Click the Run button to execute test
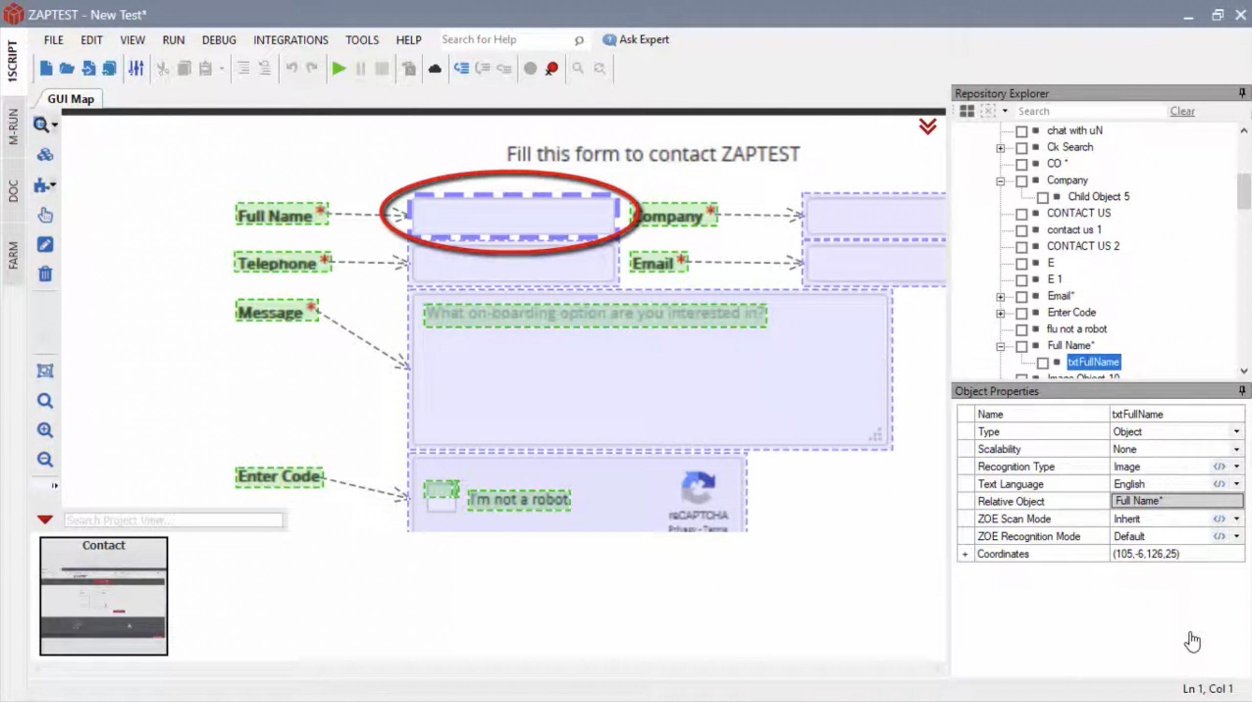 pyautogui.click(x=338, y=68)
